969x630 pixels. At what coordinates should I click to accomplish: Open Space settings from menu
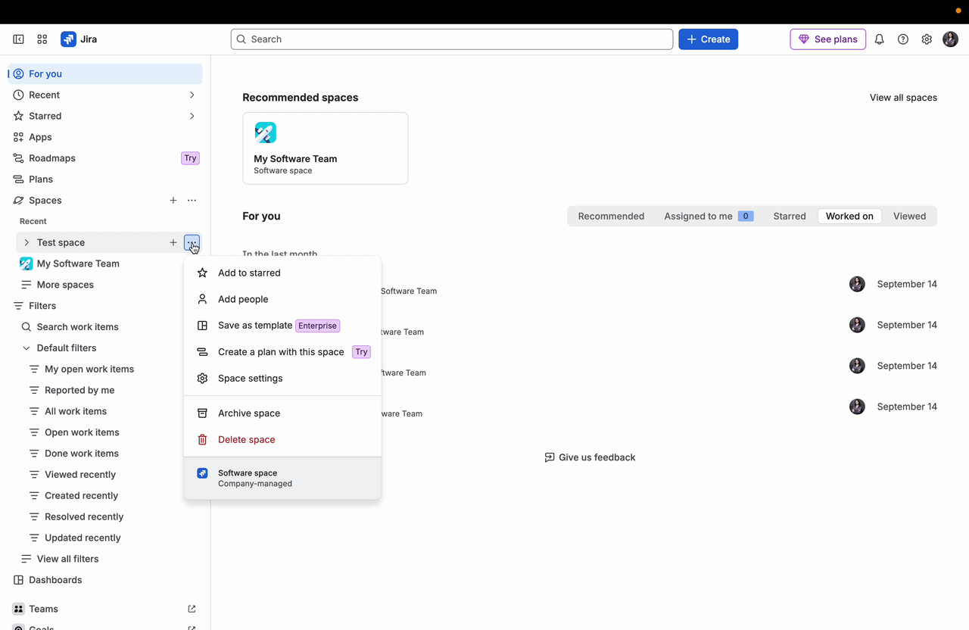coord(282,378)
